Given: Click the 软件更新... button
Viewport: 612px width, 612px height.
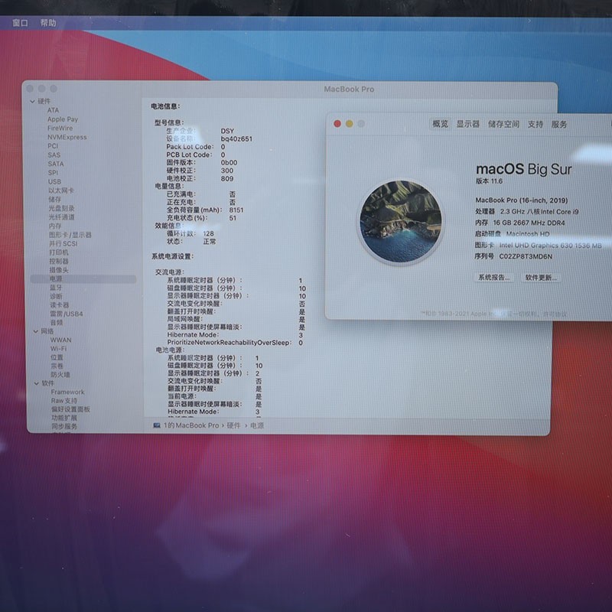Looking at the screenshot, I should [x=541, y=278].
